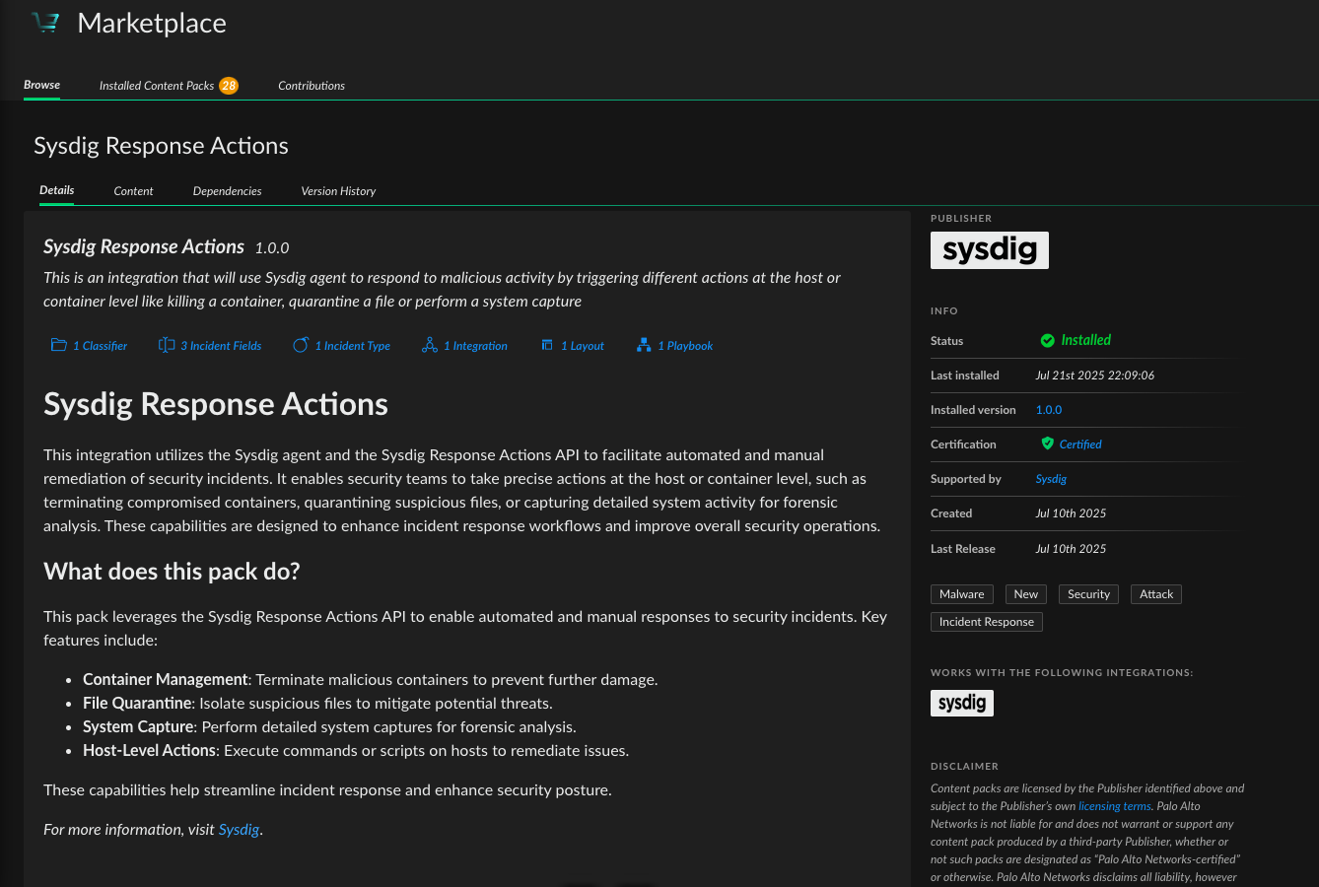Open the 3 Incident Fields link
Image resolution: width=1319 pixels, height=887 pixels.
pyautogui.click(x=221, y=346)
